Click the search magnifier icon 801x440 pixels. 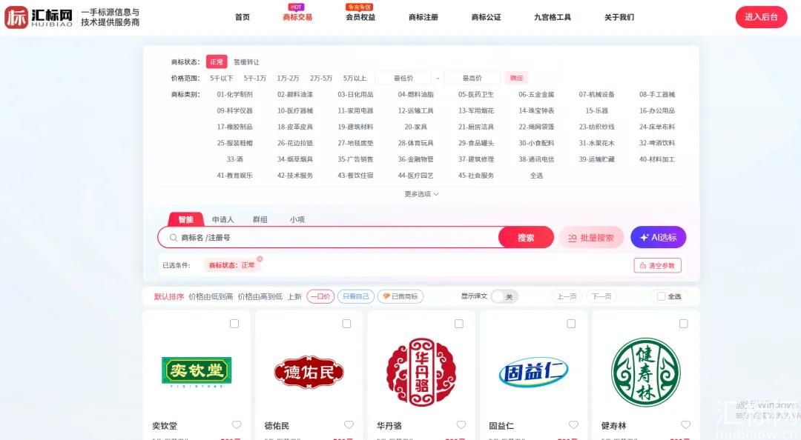click(x=173, y=237)
